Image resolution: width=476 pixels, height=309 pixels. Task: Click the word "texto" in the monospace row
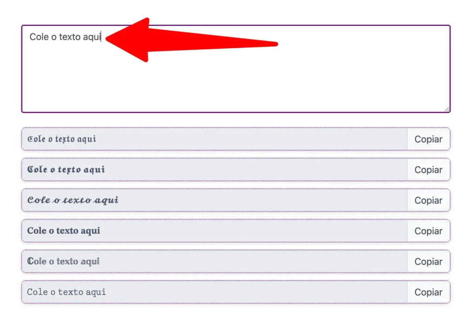coord(71,292)
